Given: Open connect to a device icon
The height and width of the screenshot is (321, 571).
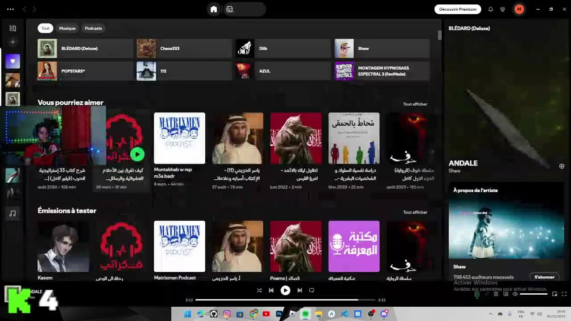Looking at the screenshot, I should 506,294.
